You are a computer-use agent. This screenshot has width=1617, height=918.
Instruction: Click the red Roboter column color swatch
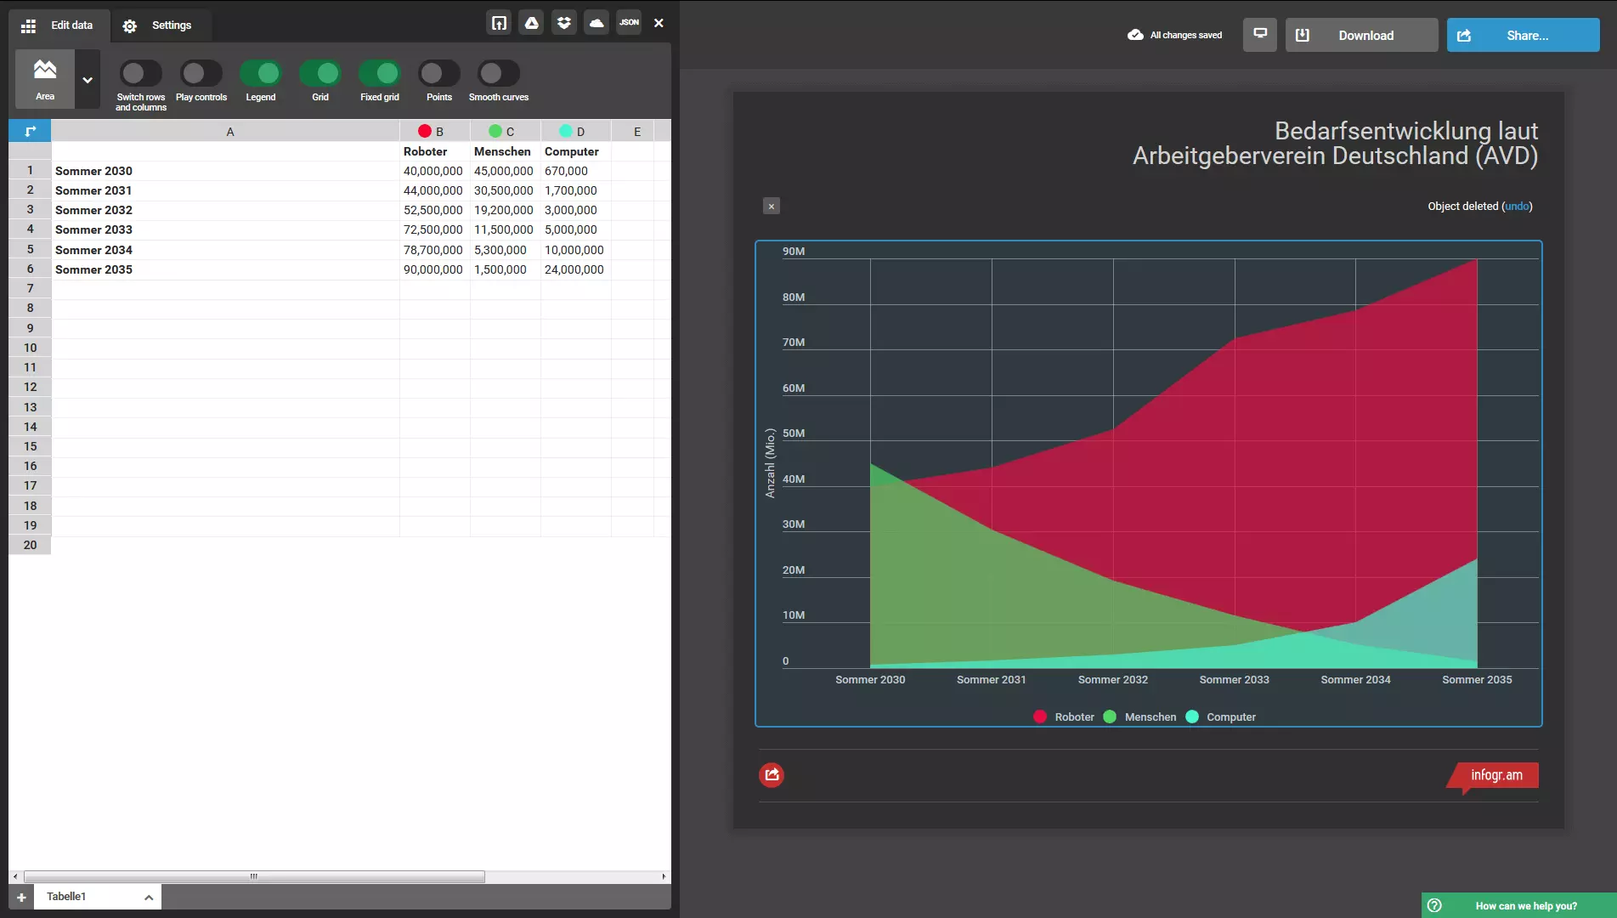[425, 131]
